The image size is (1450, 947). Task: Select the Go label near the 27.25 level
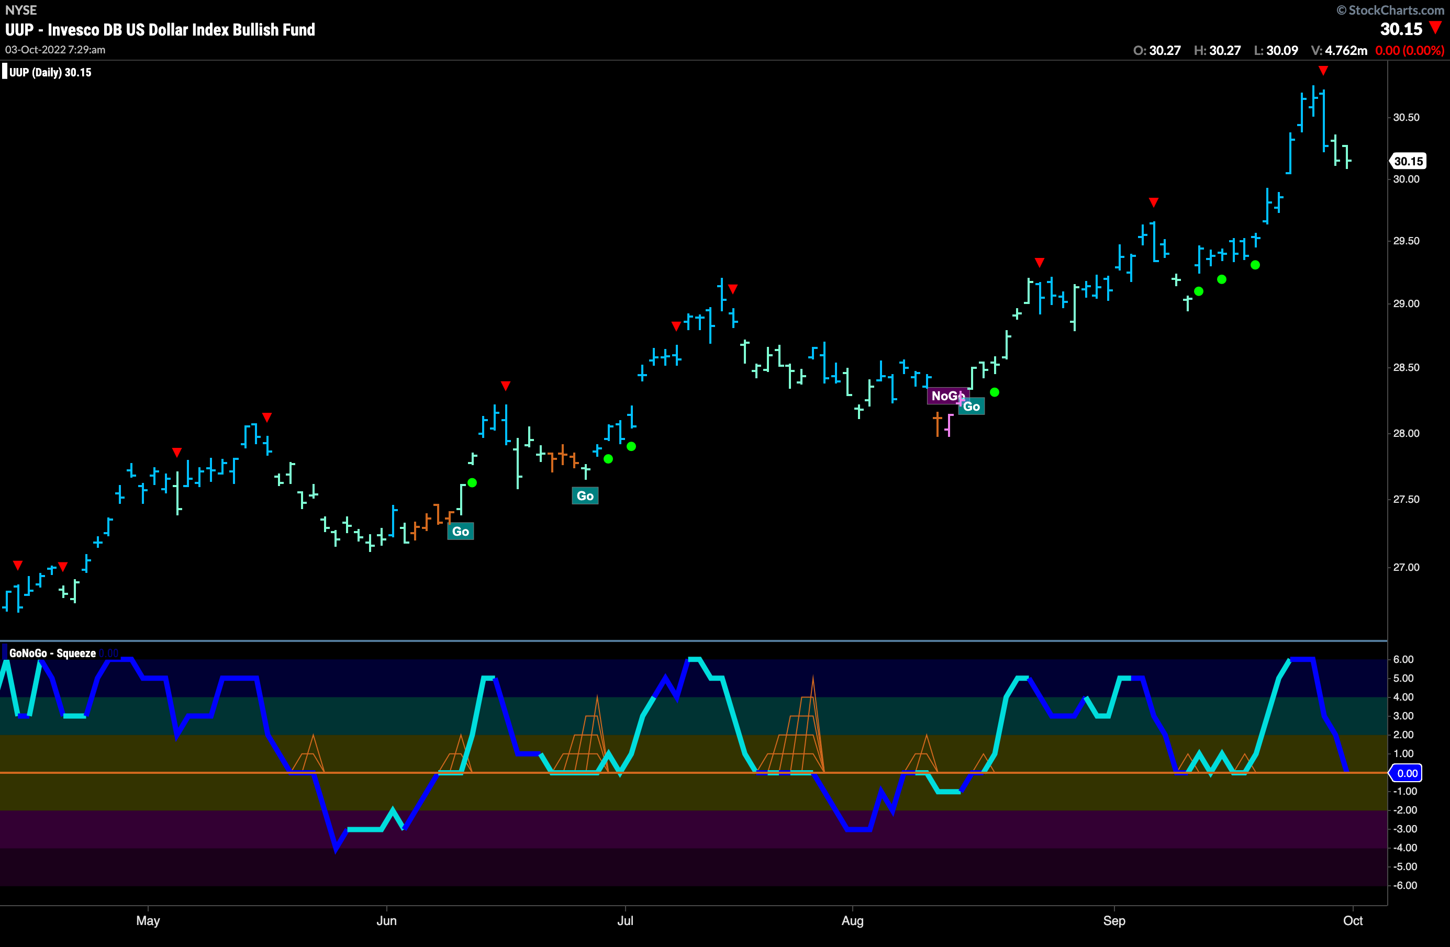[461, 531]
